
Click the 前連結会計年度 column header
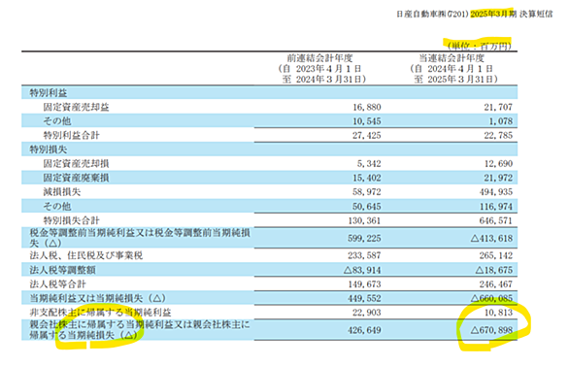[319, 58]
